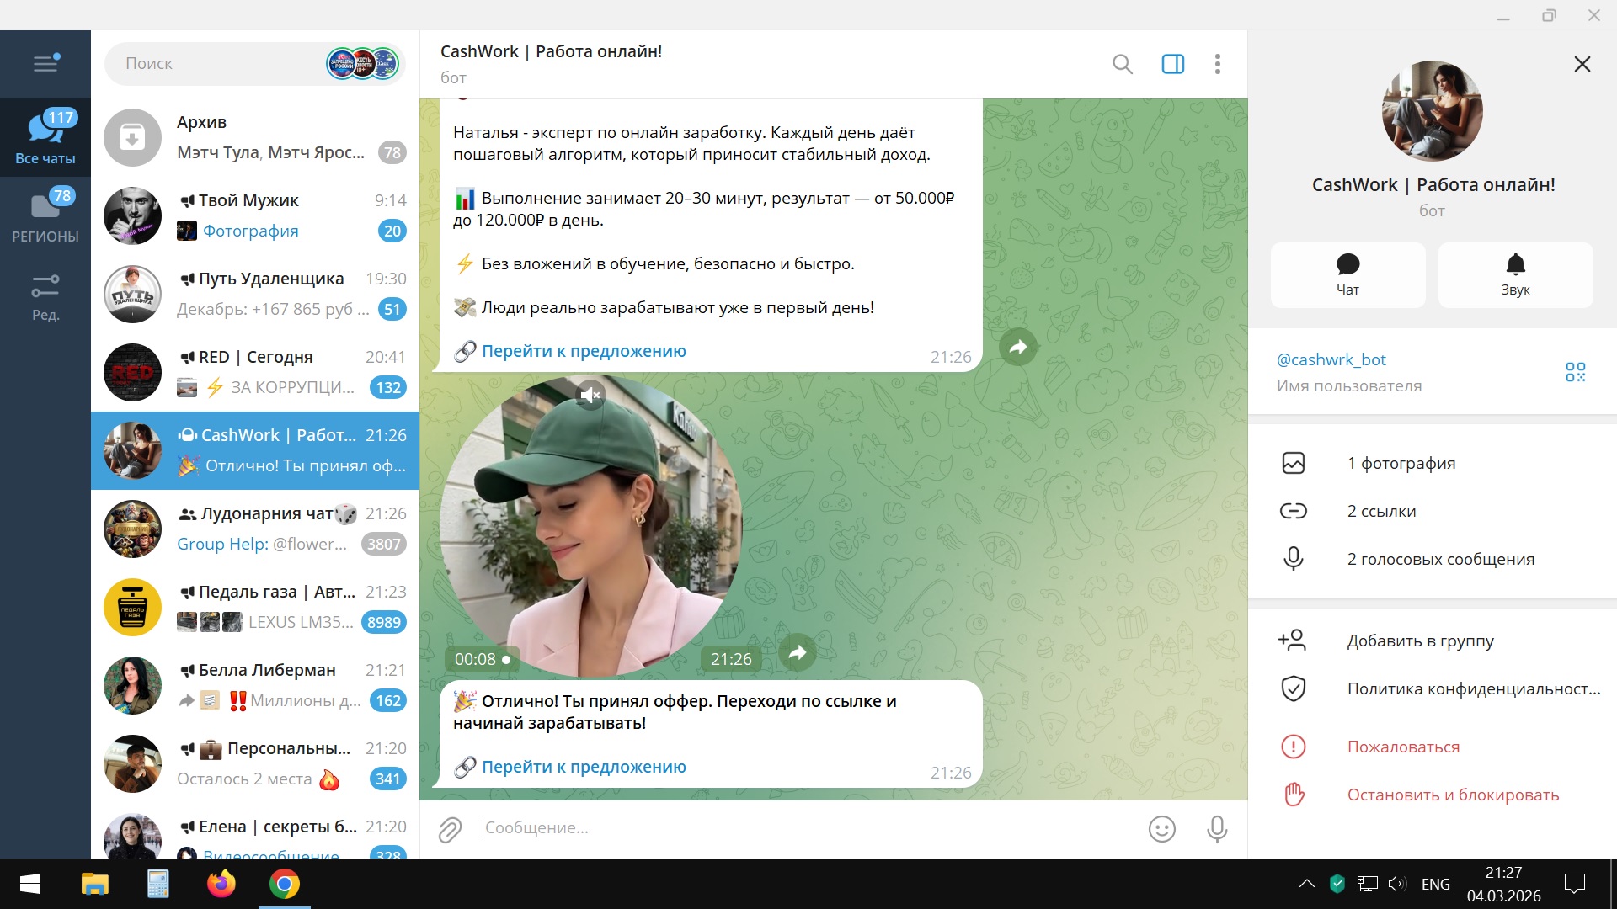Image resolution: width=1617 pixels, height=909 pixels.
Task: Expand the Архив chats entry
Action: pyautogui.click(x=254, y=137)
